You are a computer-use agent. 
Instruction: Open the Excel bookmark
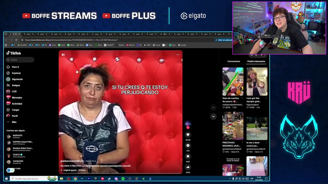click(61, 45)
